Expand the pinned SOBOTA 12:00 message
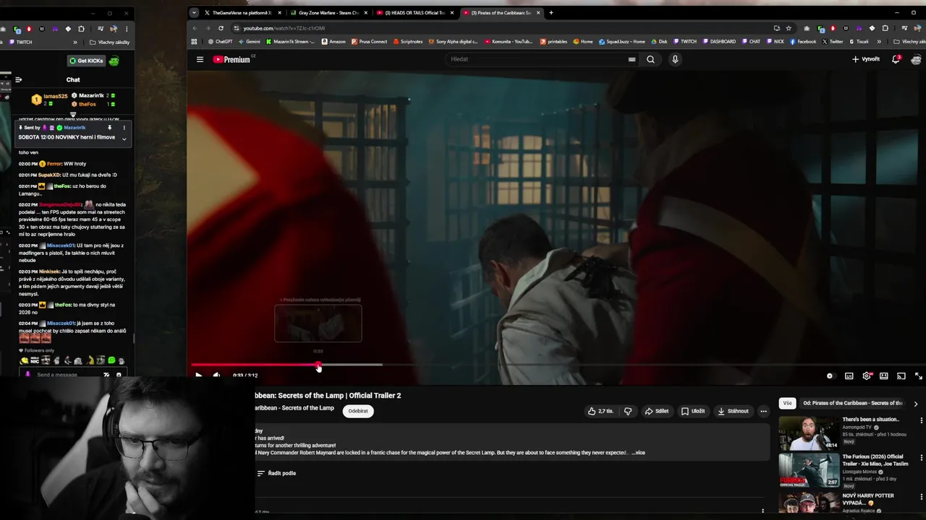The height and width of the screenshot is (520, 926). [x=124, y=139]
